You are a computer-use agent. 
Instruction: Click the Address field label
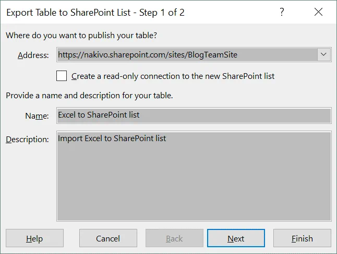(33, 55)
